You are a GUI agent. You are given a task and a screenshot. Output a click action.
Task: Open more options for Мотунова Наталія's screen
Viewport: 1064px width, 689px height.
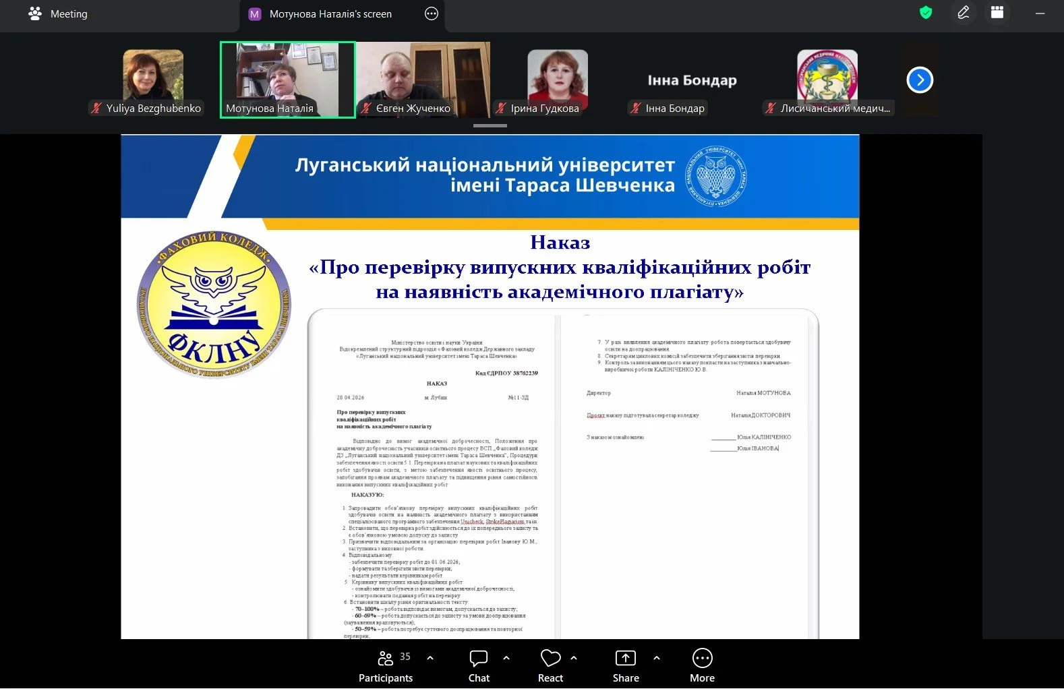point(432,13)
